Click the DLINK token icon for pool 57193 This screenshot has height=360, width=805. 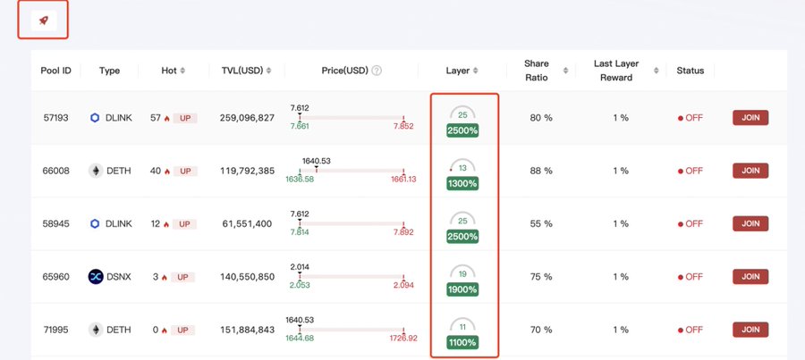(x=96, y=118)
